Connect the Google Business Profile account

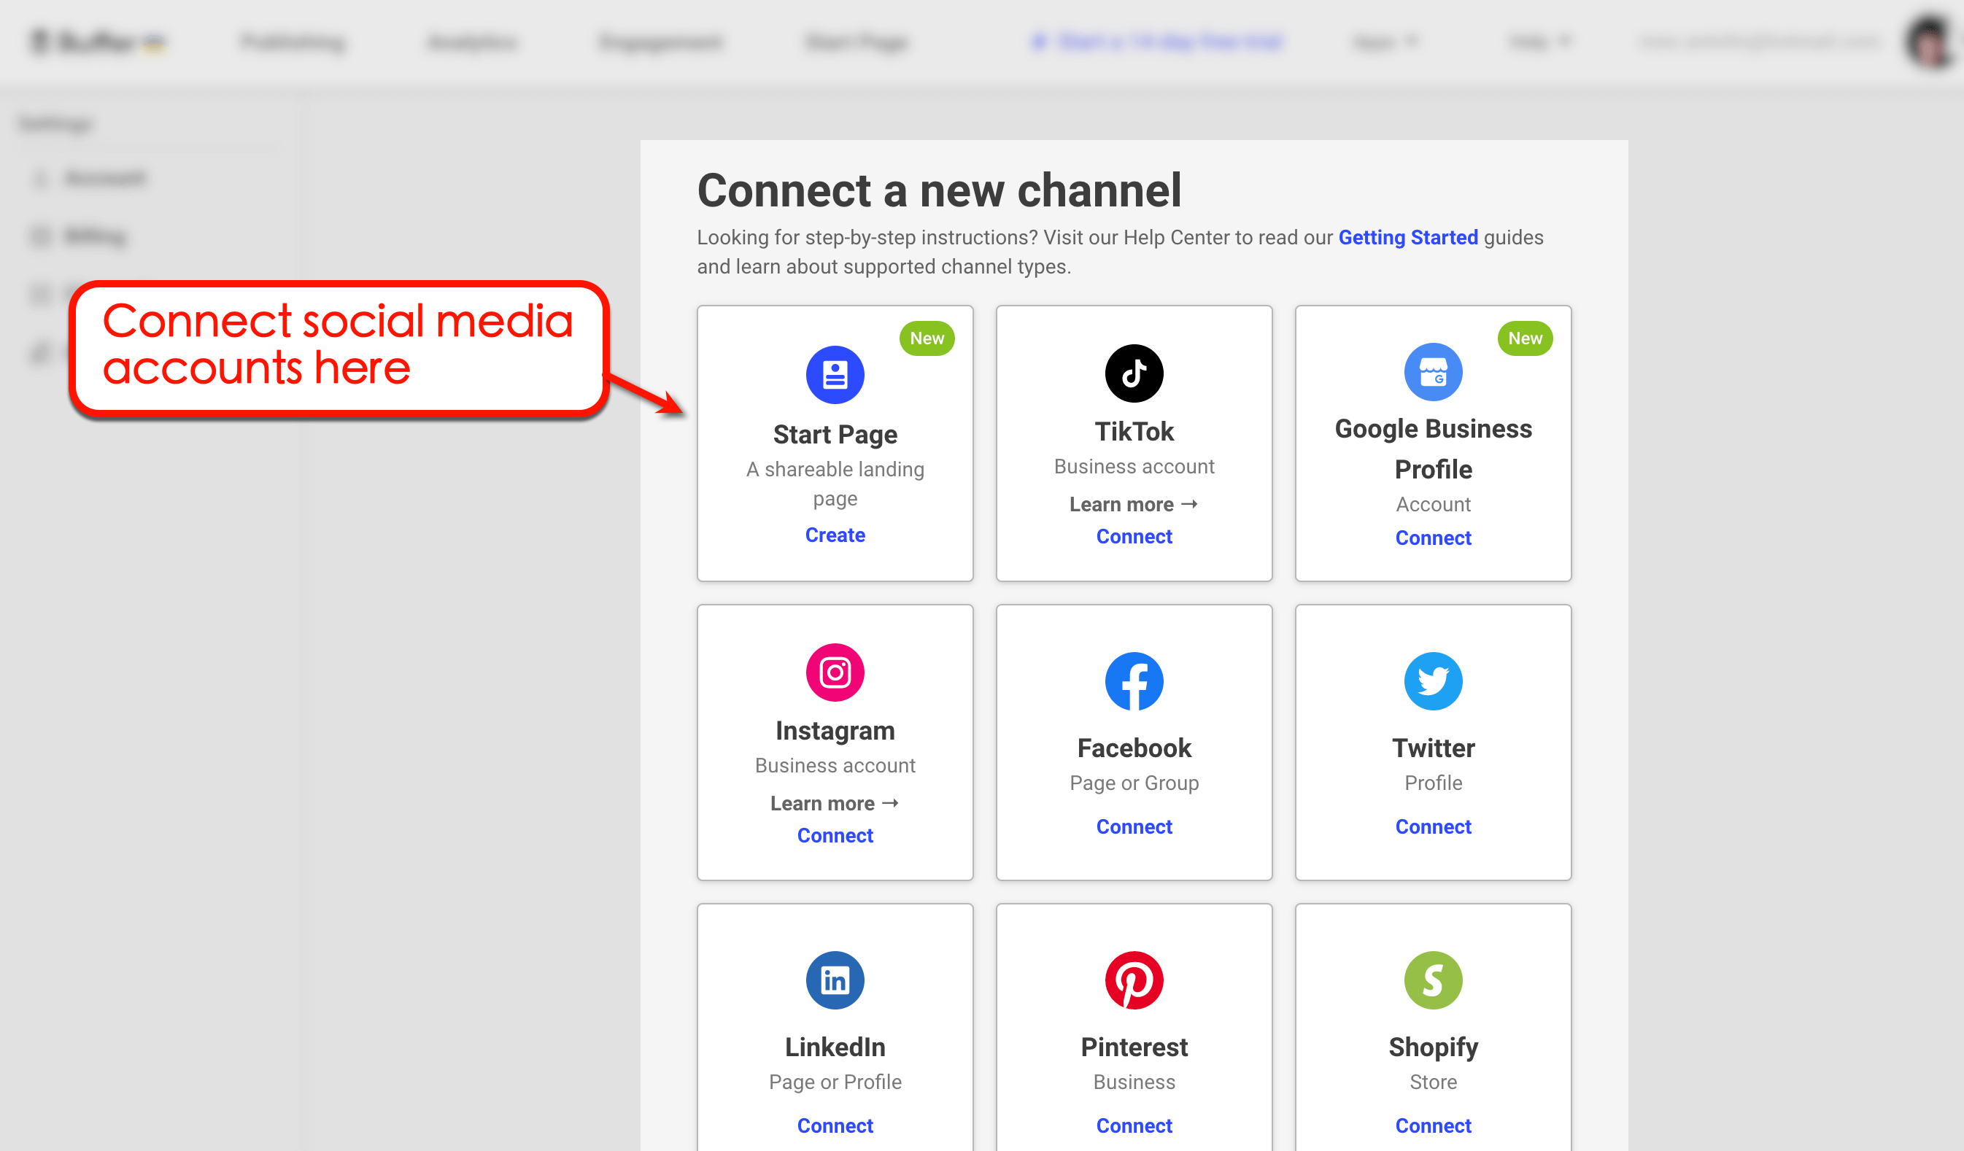pos(1434,538)
